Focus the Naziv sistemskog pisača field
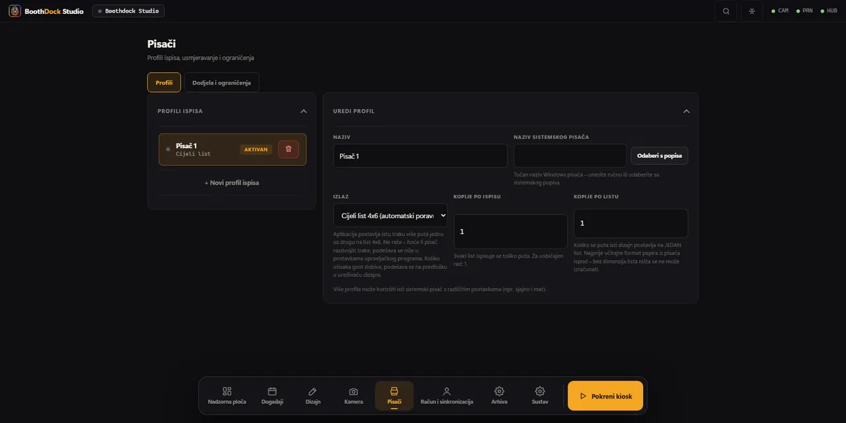846x423 pixels. coord(570,156)
